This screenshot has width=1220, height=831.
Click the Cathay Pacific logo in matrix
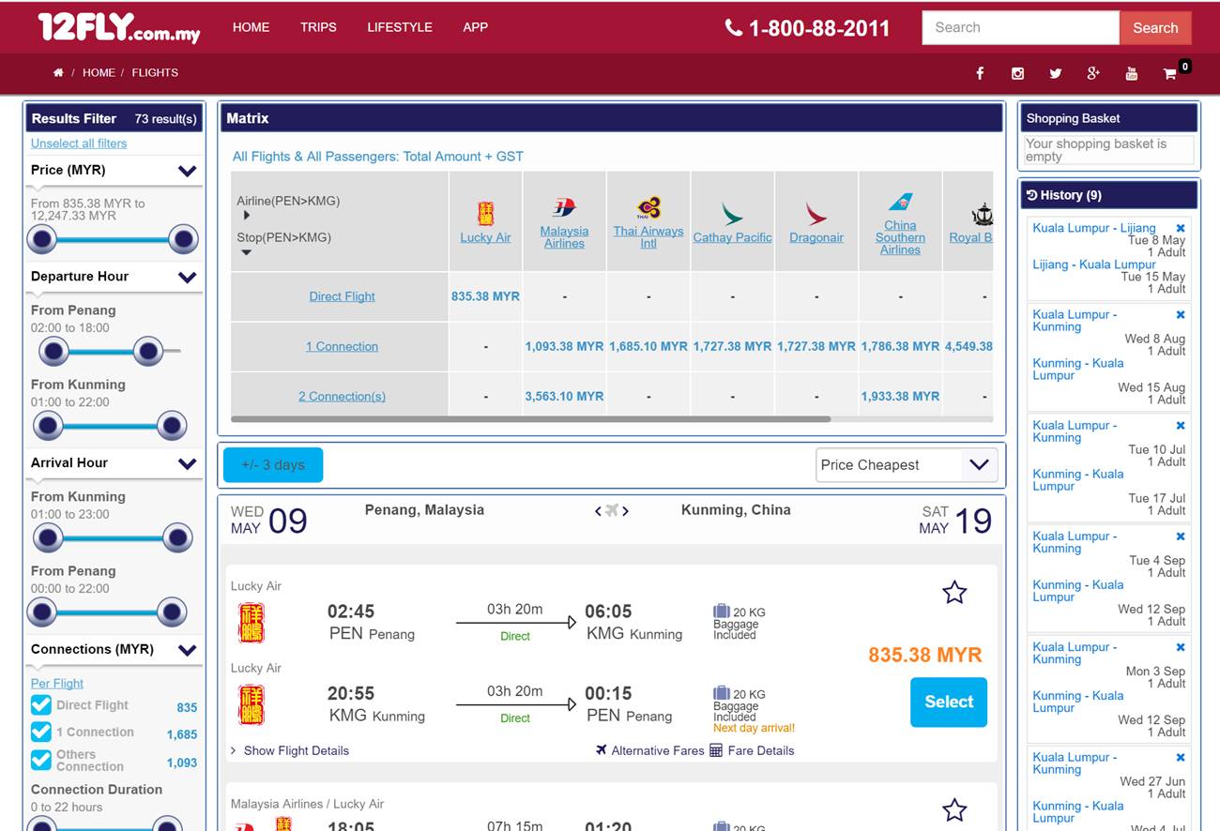pyautogui.click(x=732, y=214)
